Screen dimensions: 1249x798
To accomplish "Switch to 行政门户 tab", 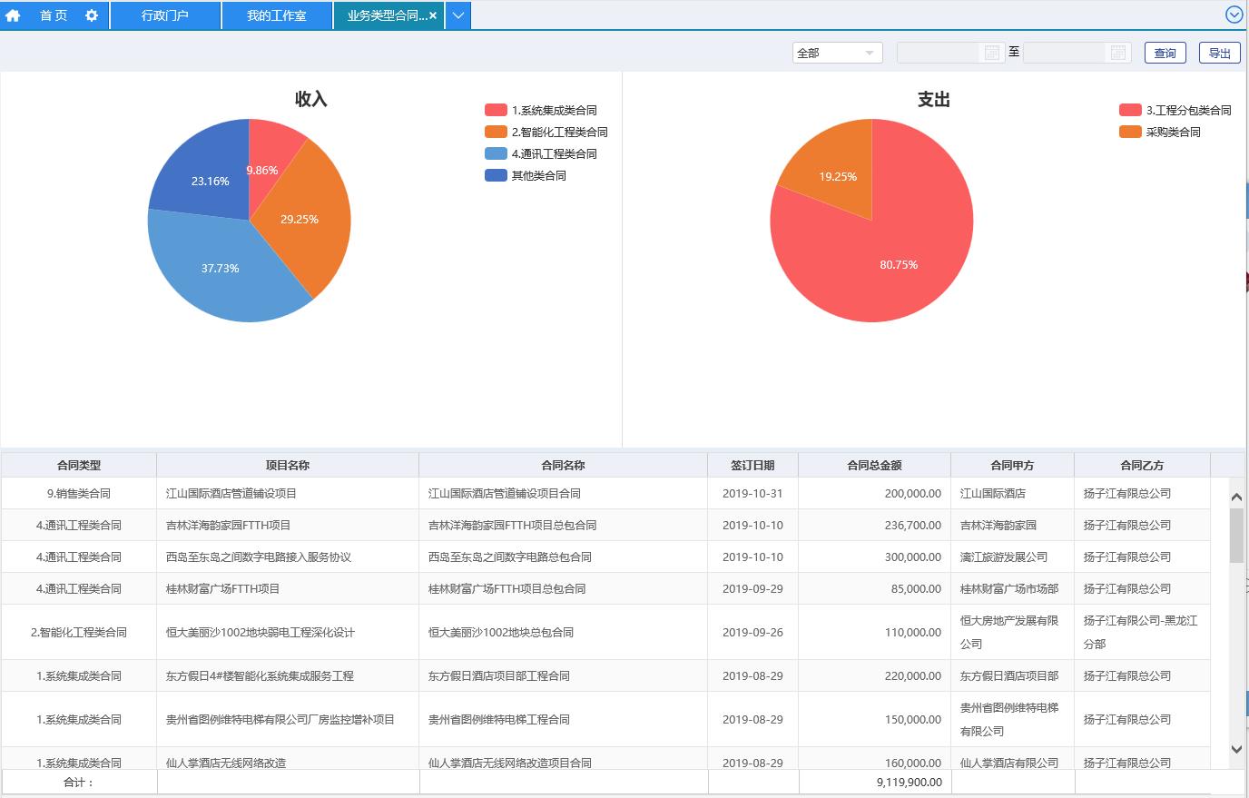I will pyautogui.click(x=165, y=15).
